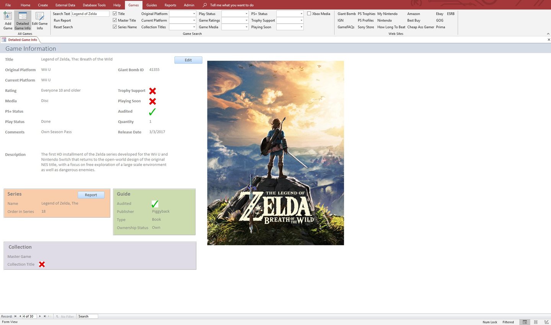Image resolution: width=551 pixels, height=325 pixels.
Task: Toggle the Master Title search checkbox
Action: [x=115, y=20]
